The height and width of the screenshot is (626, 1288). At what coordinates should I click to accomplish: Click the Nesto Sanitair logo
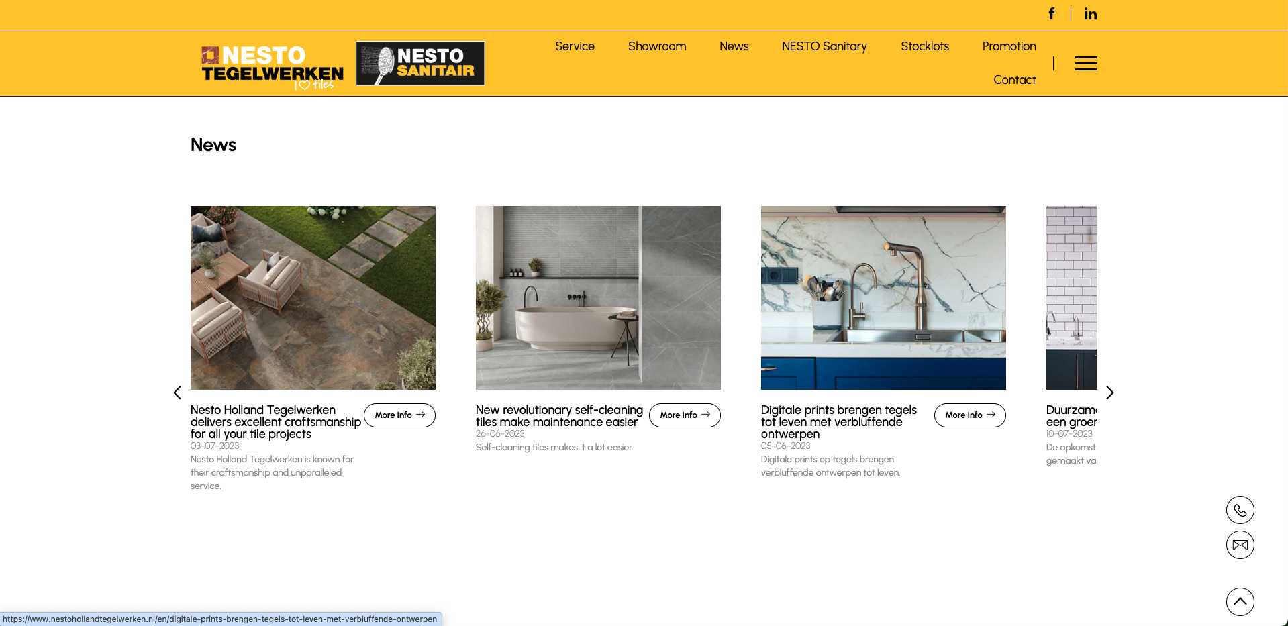tap(420, 64)
